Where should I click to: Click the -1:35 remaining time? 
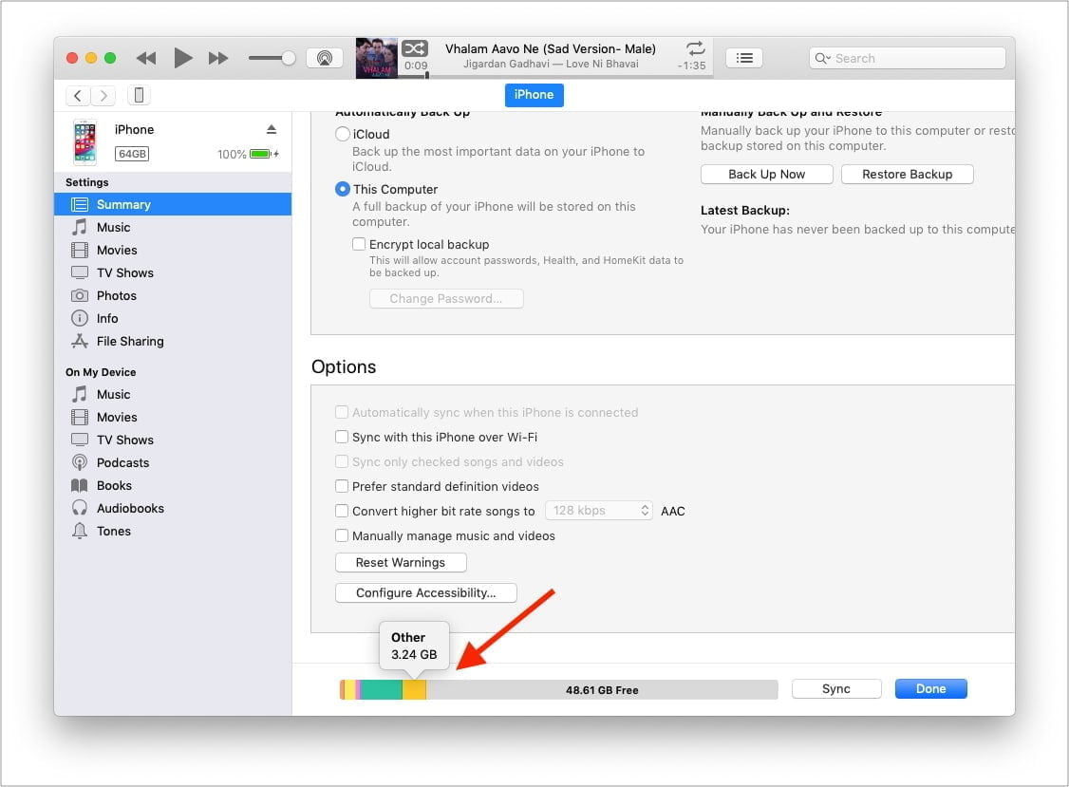coord(691,66)
